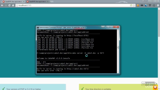Click the http://localhost:8765/ server line

point(63,35)
